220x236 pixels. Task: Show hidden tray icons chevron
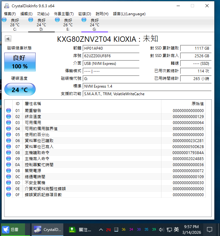click(x=101, y=230)
